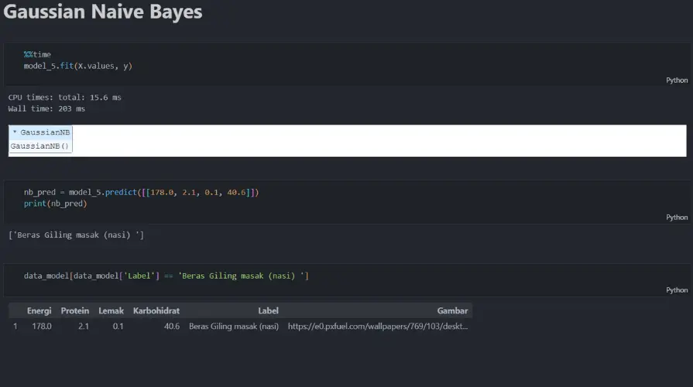
Task: Click the GaussianNB() estimator box
Action: click(x=39, y=146)
